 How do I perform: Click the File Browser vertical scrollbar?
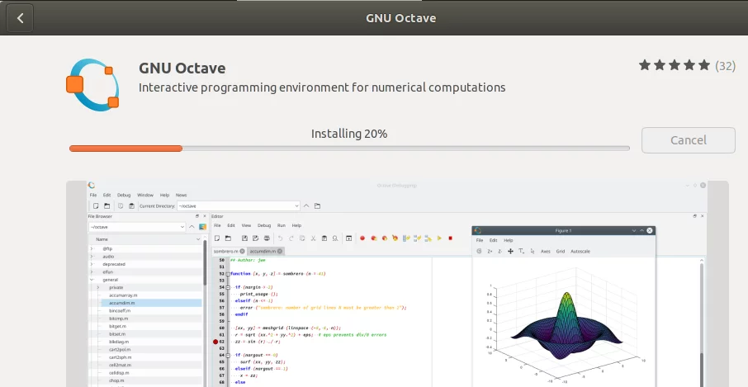pos(205,312)
